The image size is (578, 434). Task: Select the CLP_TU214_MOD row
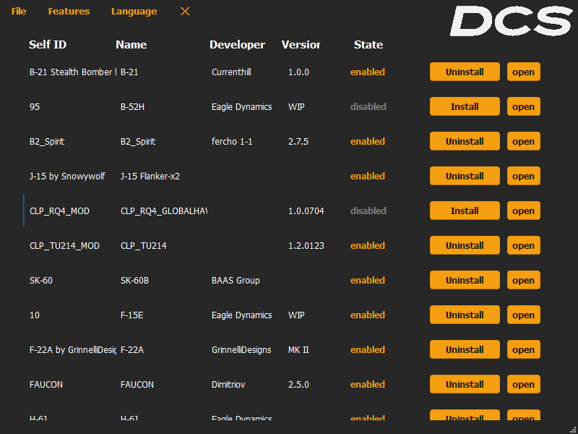(x=65, y=246)
